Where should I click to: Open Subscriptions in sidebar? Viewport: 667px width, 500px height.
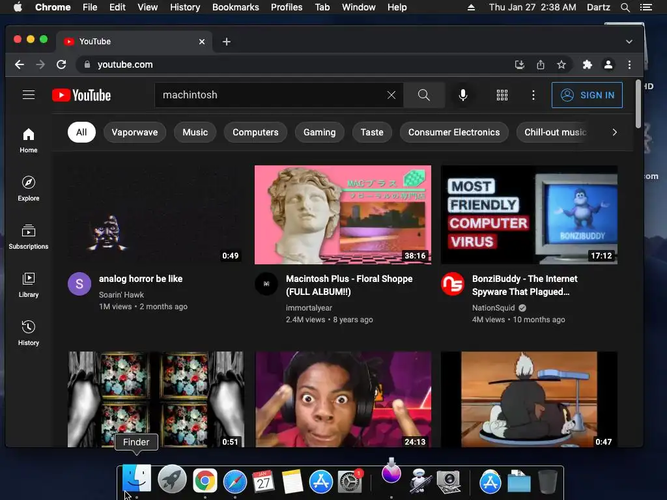(x=29, y=237)
